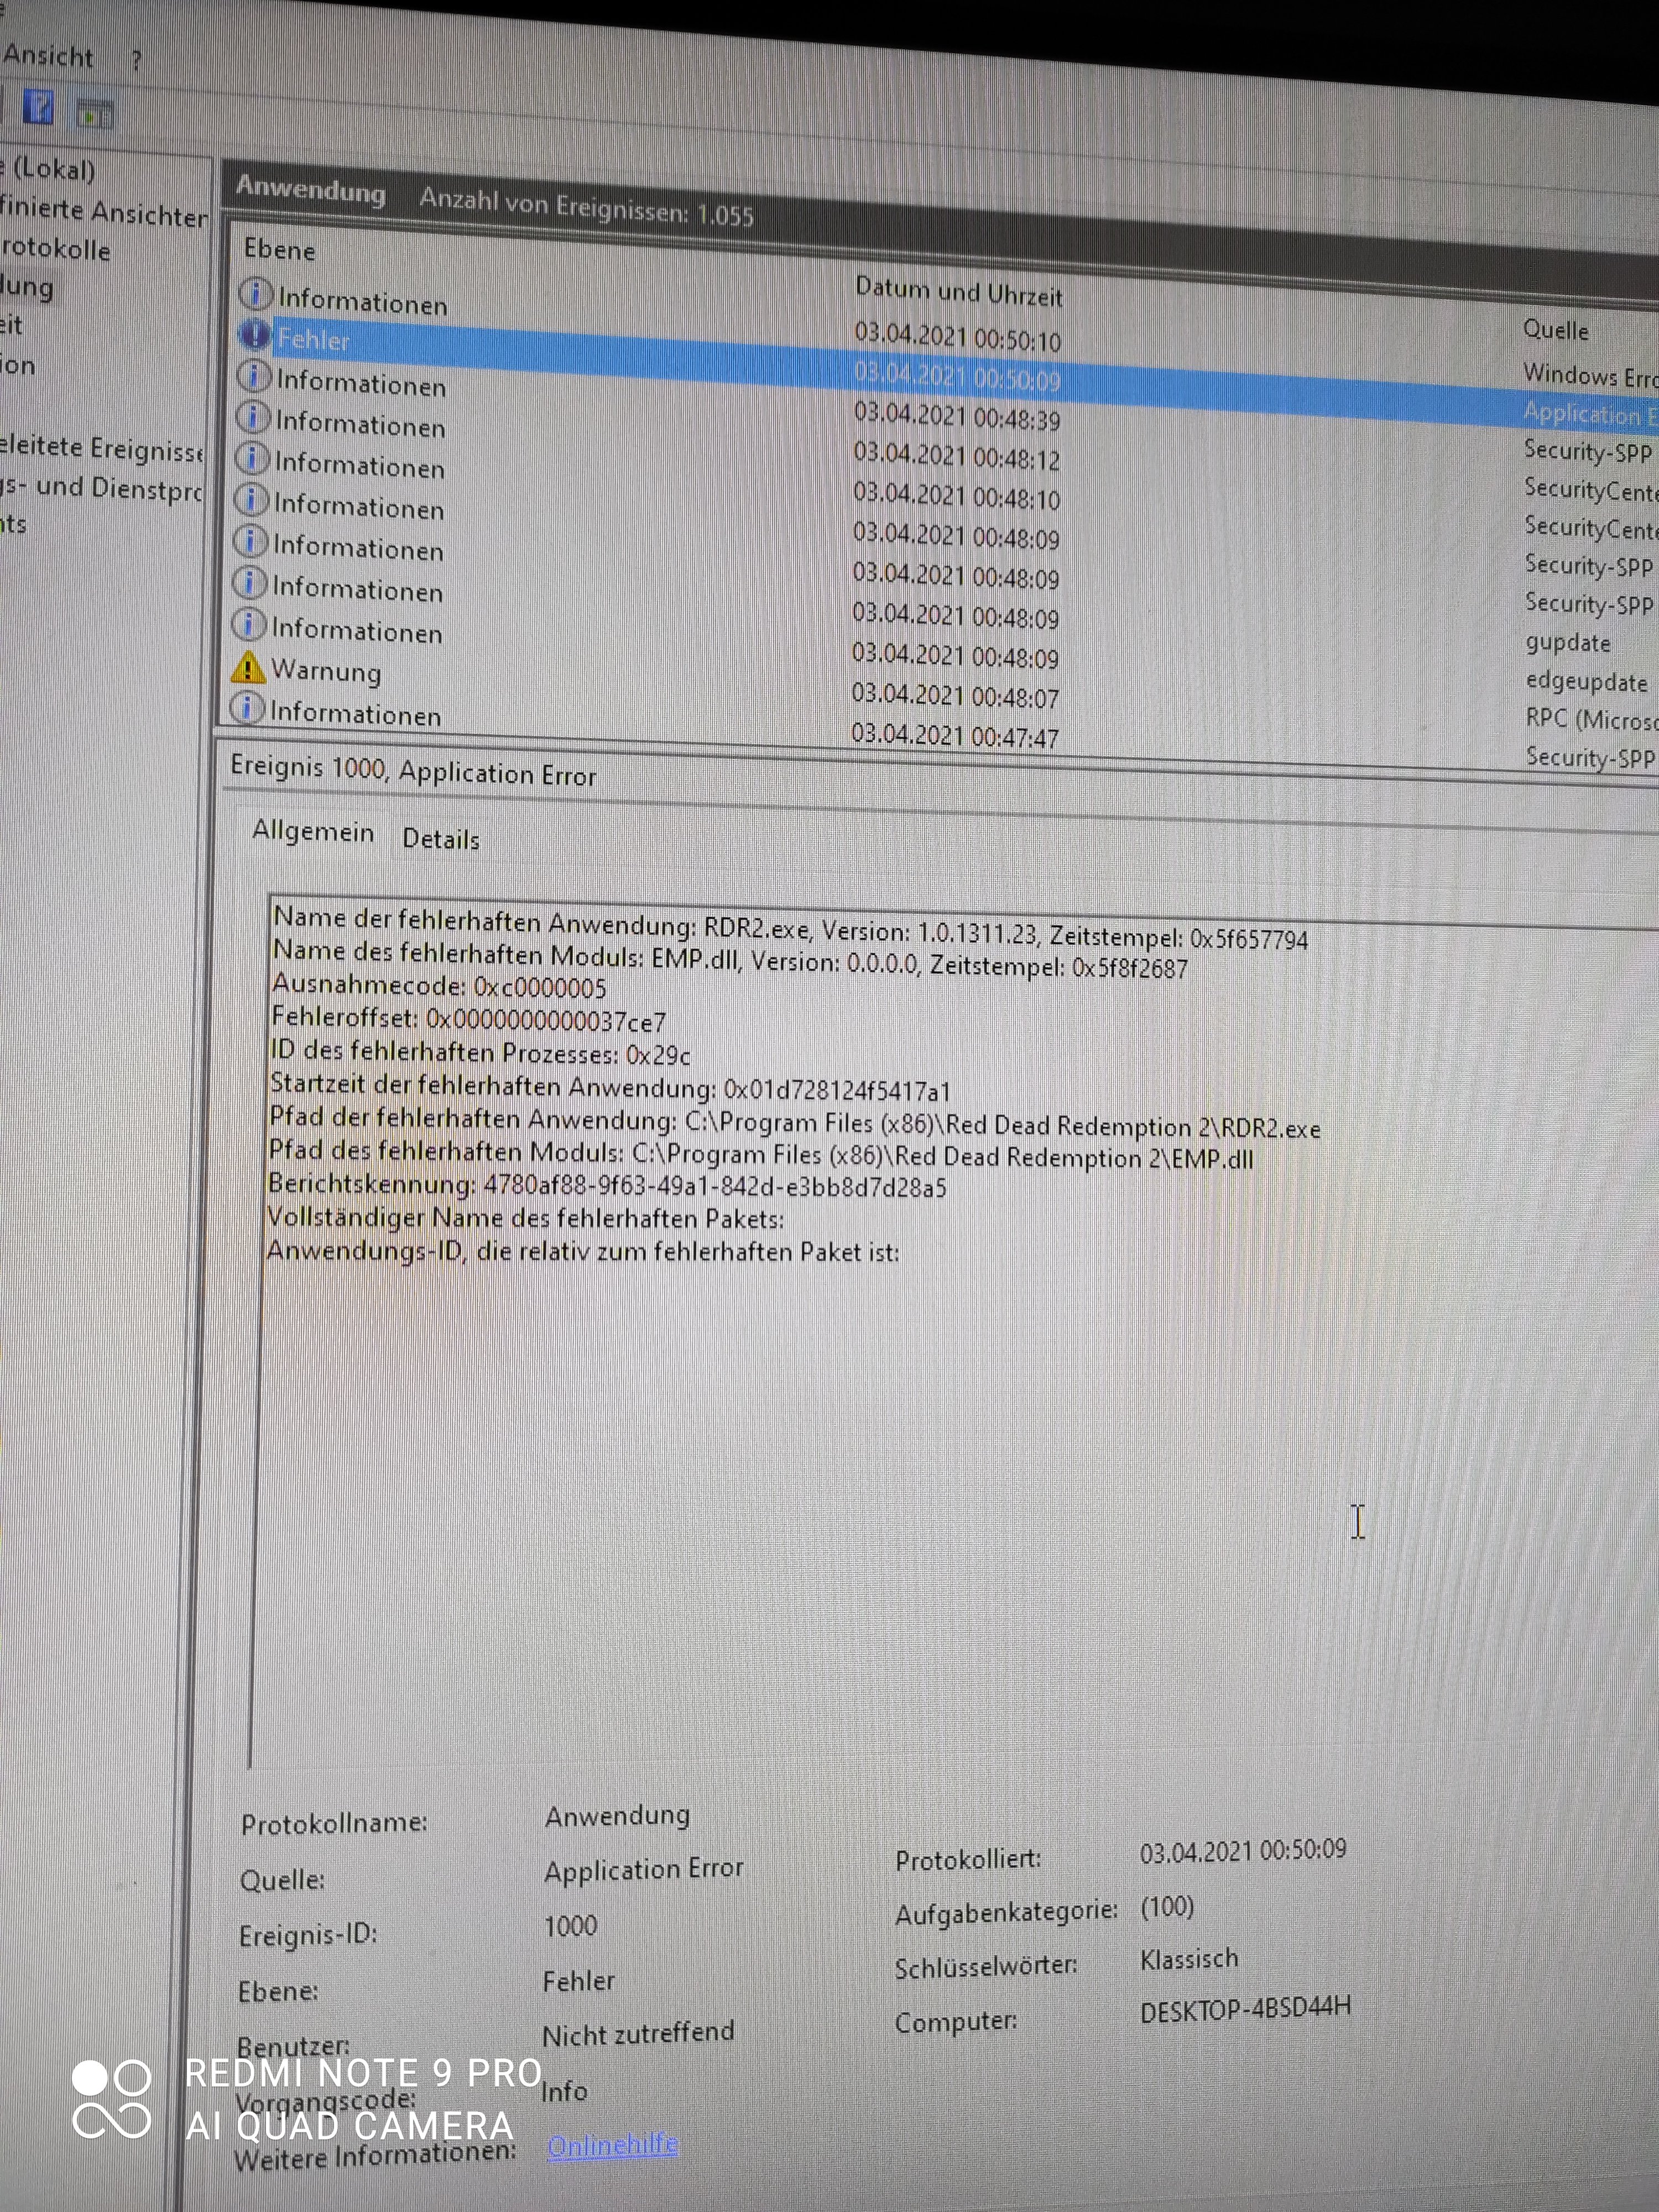Switch to the Details tab
The image size is (1659, 2212).
pyautogui.click(x=440, y=839)
